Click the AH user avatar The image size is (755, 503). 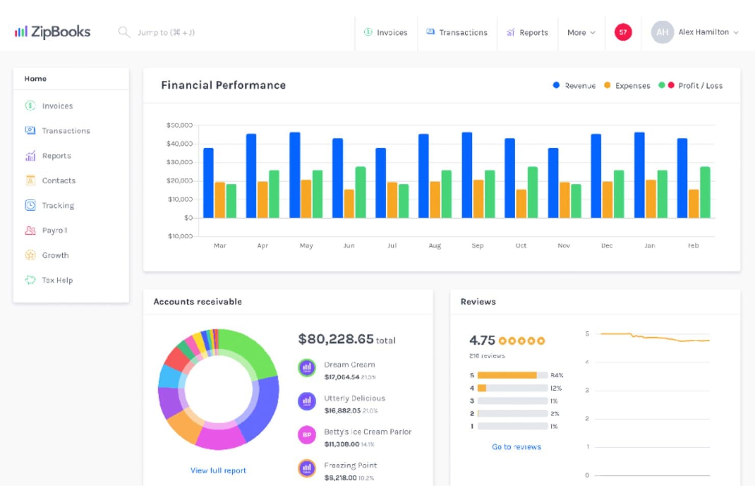[x=662, y=32]
